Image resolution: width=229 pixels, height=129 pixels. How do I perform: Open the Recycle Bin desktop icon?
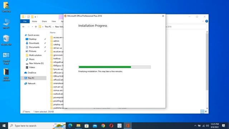coord(6,40)
